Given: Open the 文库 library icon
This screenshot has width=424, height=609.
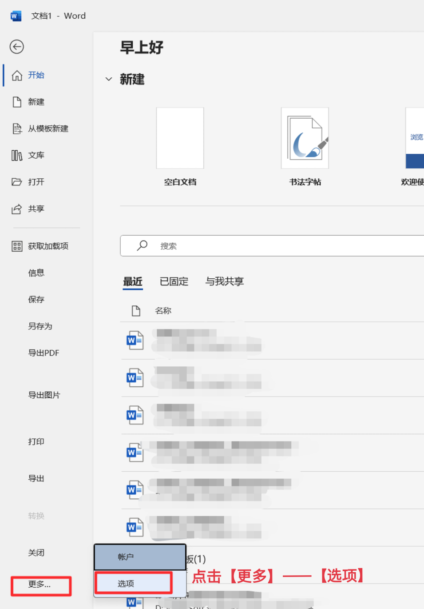Looking at the screenshot, I should pos(17,155).
